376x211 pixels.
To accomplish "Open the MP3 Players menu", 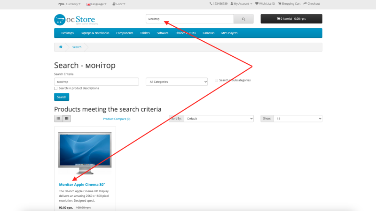I will coord(229,33).
